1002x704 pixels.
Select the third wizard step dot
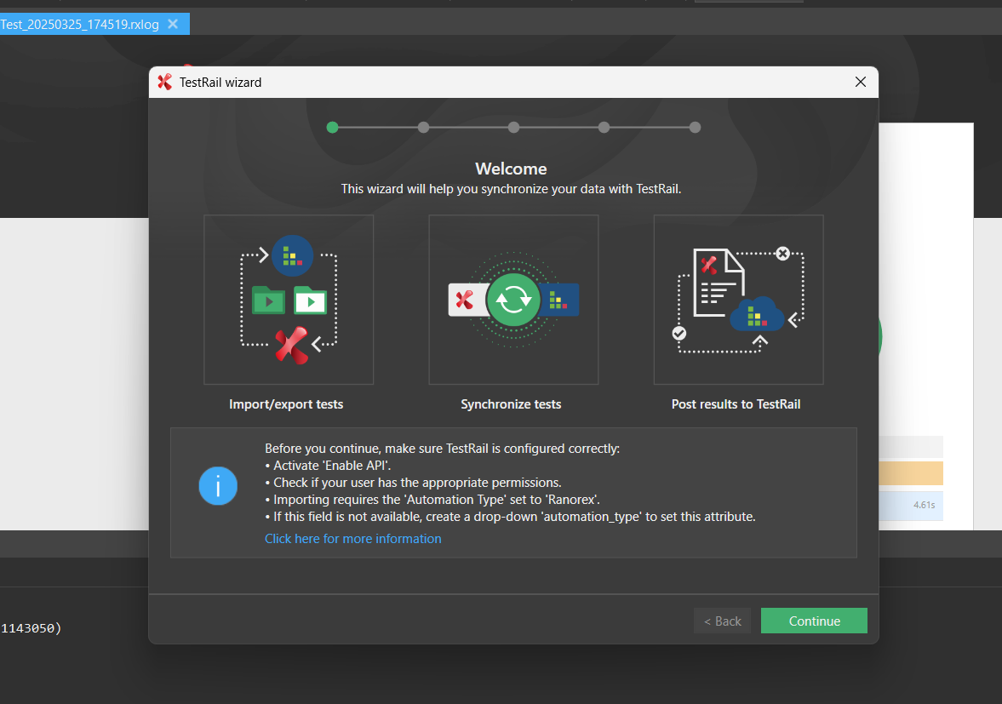point(513,128)
